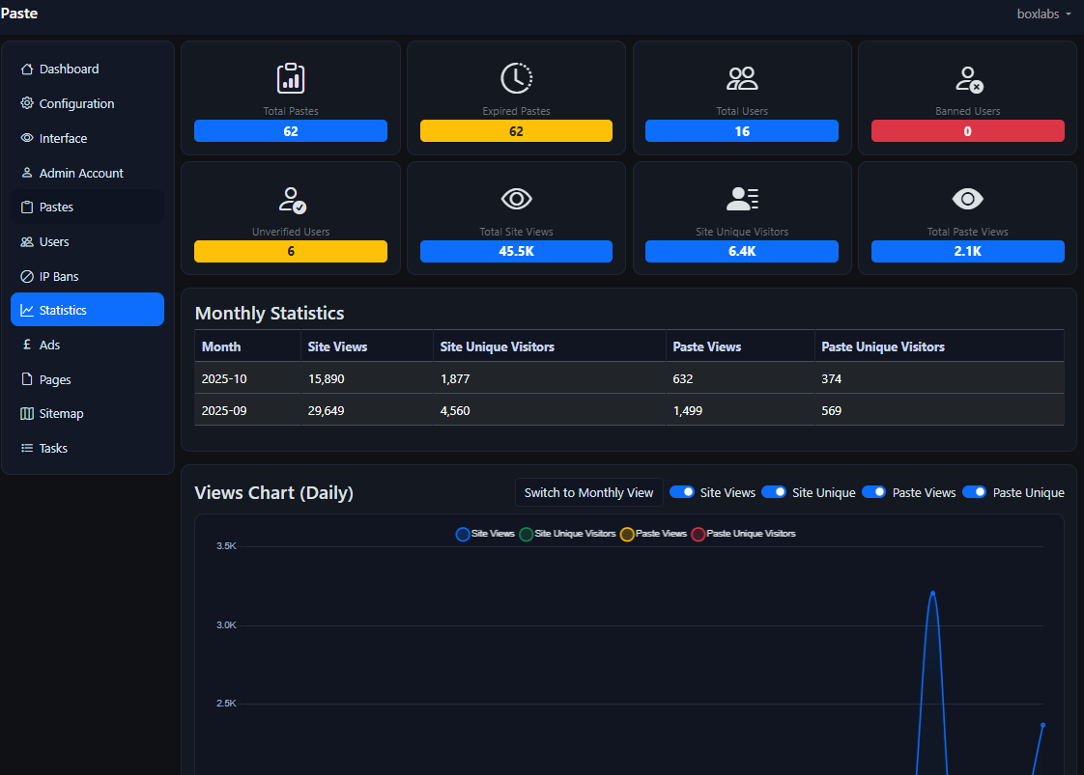Open the IP Bans section
Image resolution: width=1084 pixels, height=775 pixels.
(60, 275)
